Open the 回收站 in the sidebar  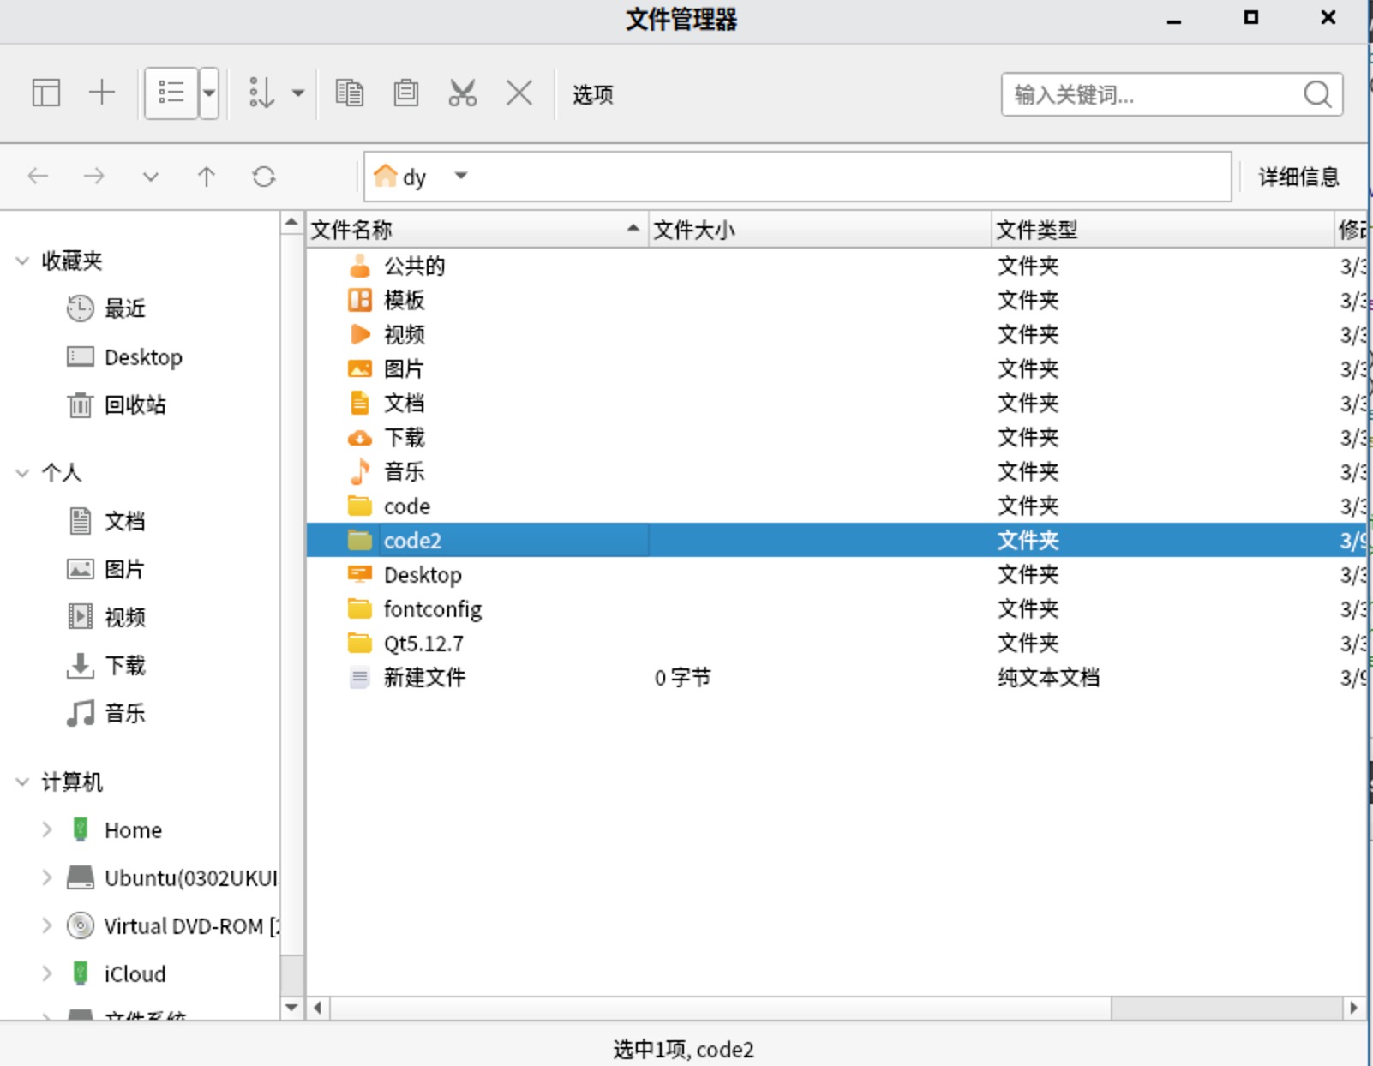click(x=134, y=404)
